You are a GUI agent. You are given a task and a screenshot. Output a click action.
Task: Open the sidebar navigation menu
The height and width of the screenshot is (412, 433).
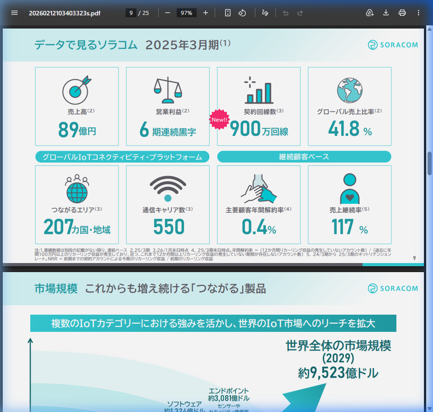click(14, 13)
